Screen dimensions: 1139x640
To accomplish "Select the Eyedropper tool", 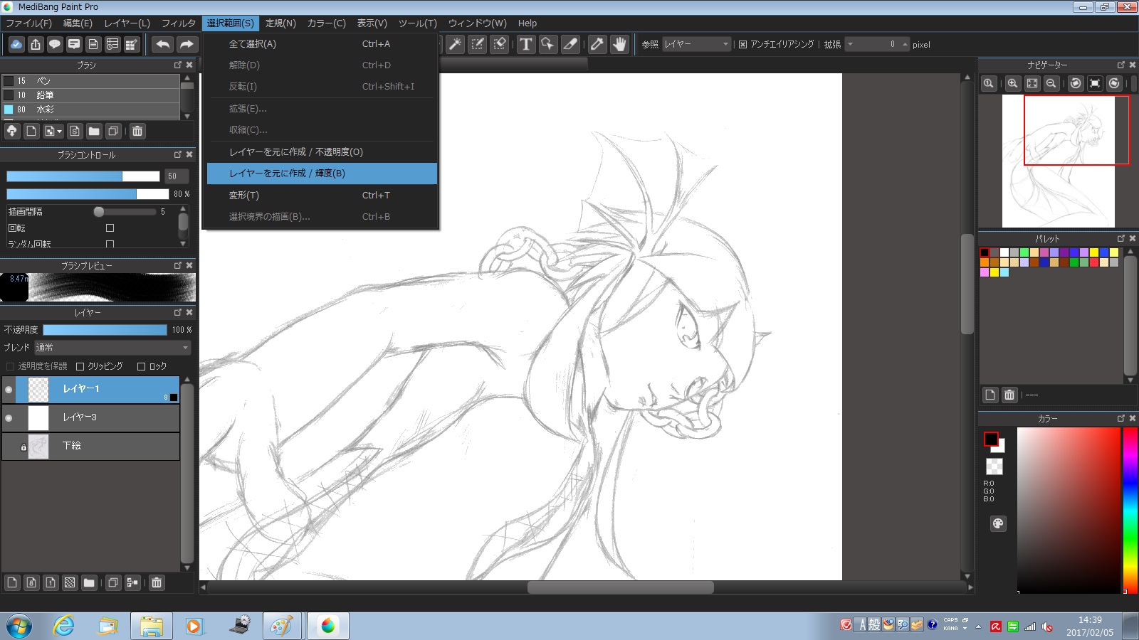I will tap(597, 44).
